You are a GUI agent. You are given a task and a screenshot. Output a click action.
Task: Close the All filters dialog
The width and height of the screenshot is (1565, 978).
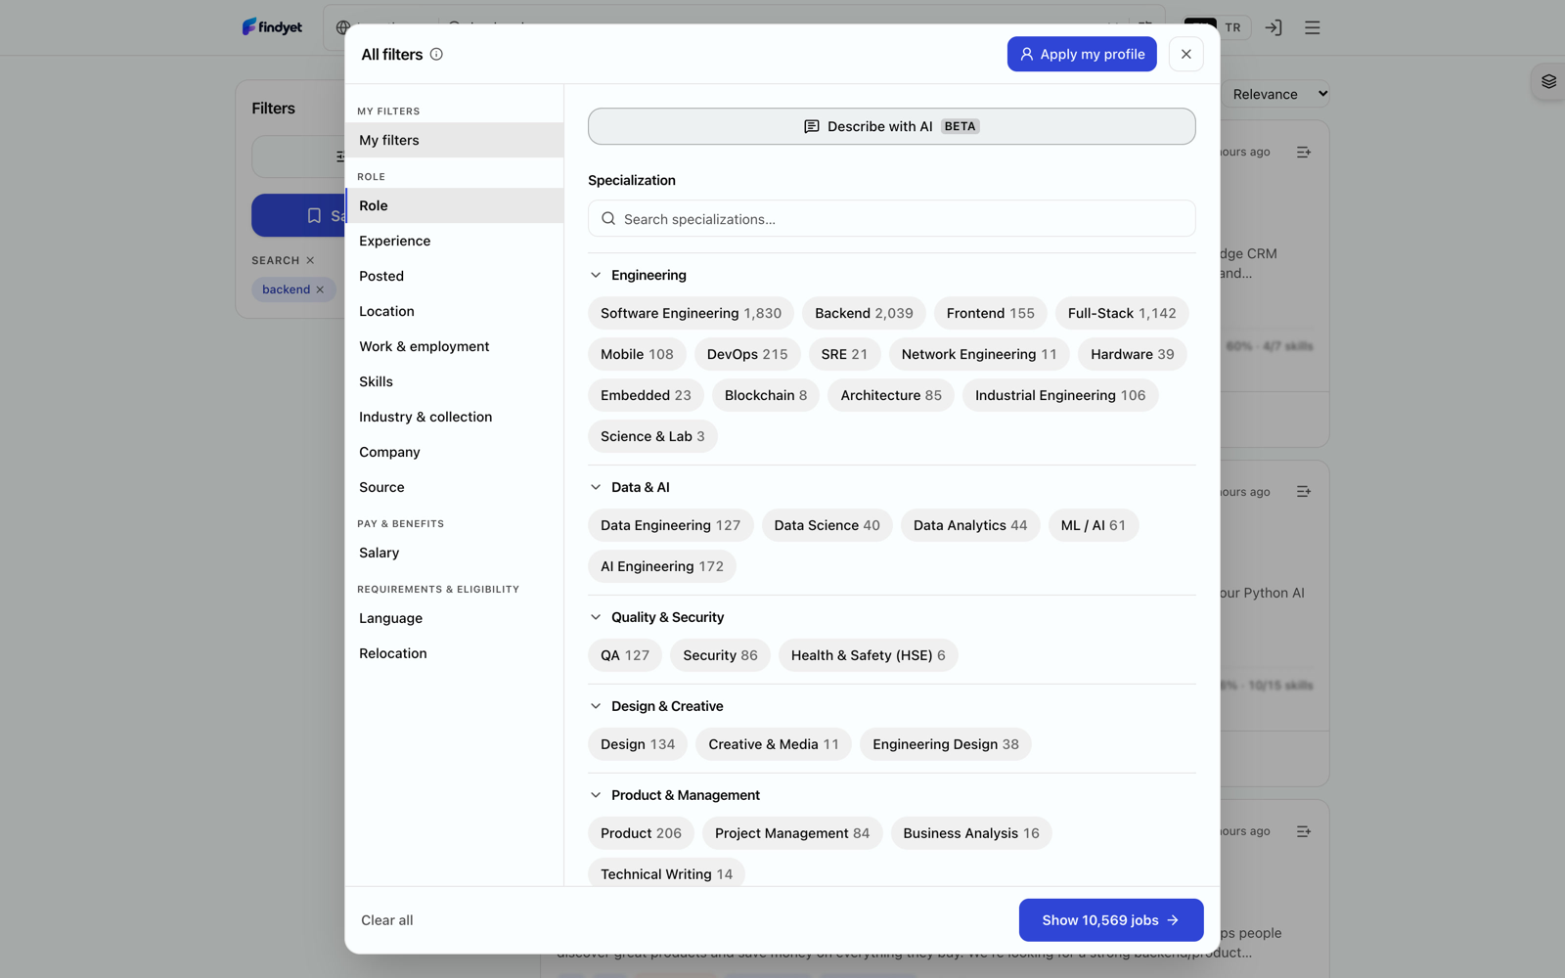(x=1185, y=55)
